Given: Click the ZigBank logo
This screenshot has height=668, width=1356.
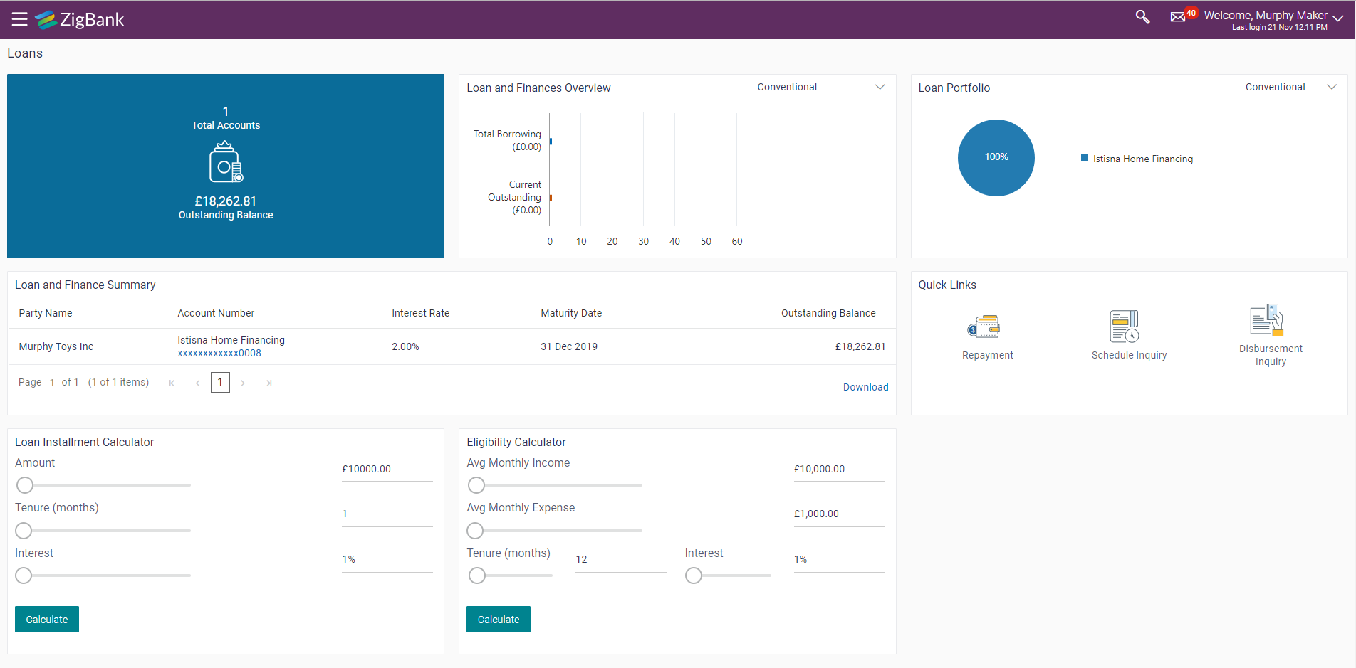Looking at the screenshot, I should click(80, 20).
